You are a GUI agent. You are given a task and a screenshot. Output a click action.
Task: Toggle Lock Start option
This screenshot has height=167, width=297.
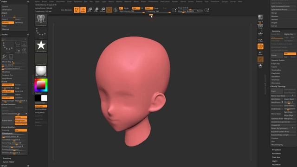(x=8, y=98)
